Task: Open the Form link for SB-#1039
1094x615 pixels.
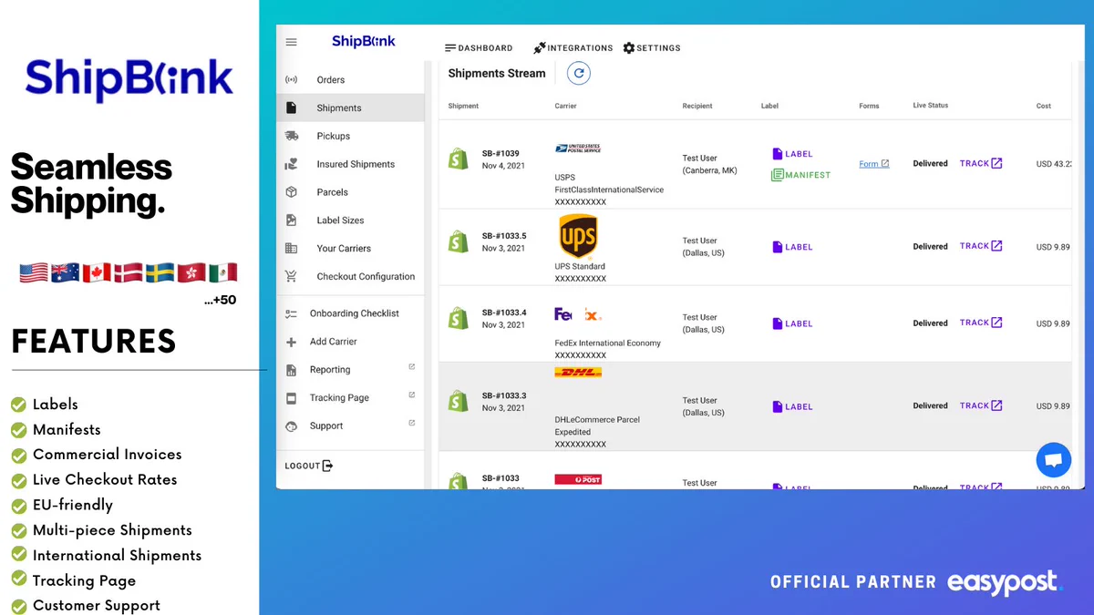Action: 873,164
